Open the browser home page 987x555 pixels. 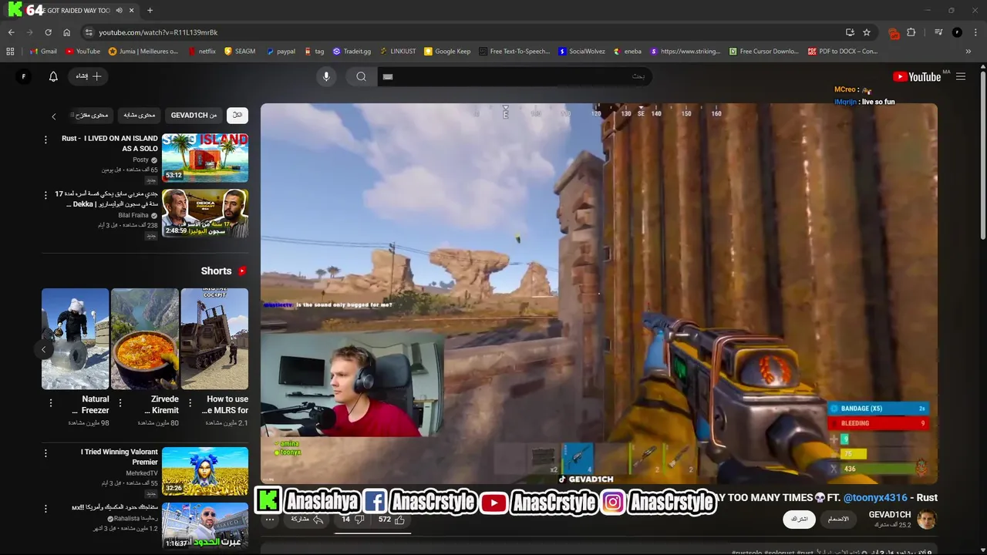[x=67, y=32]
